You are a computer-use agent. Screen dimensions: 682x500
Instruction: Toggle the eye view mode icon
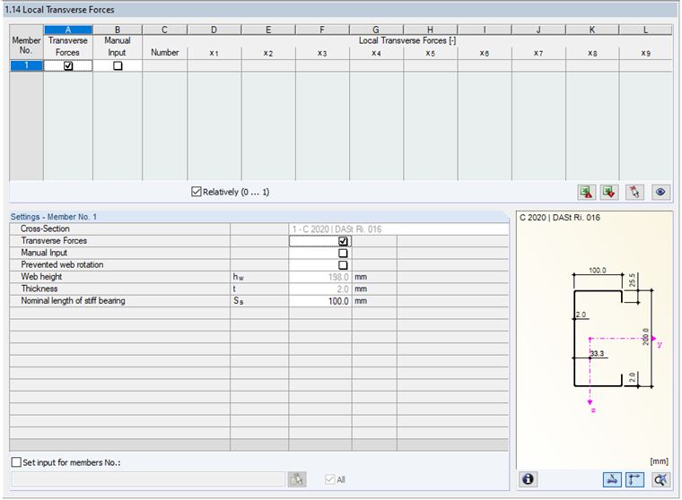pos(660,192)
